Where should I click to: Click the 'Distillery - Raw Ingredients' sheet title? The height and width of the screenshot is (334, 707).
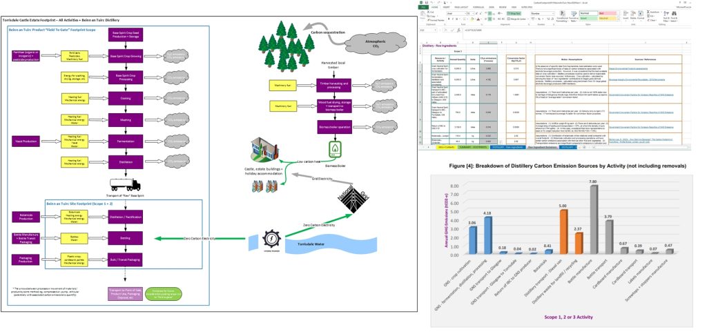[x=440, y=46]
